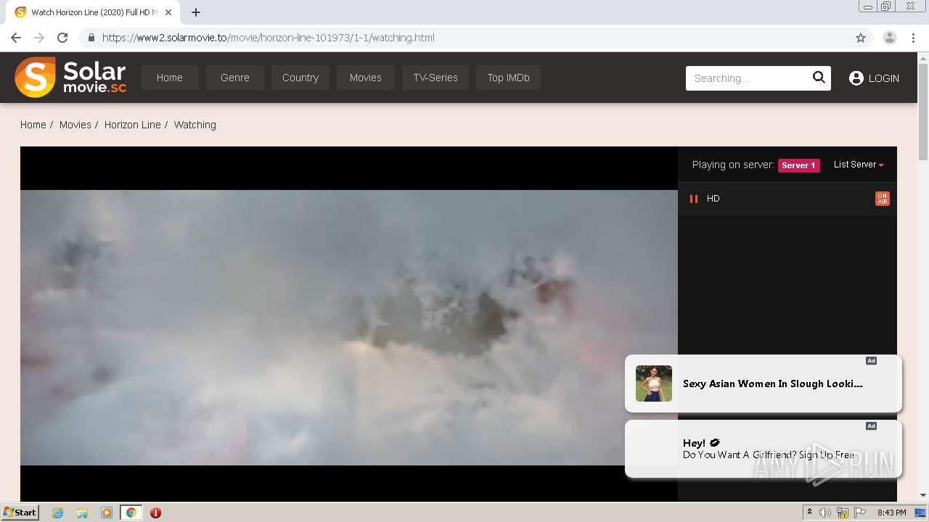Click the ON AIR badge
This screenshot has width=929, height=522.
click(x=883, y=199)
